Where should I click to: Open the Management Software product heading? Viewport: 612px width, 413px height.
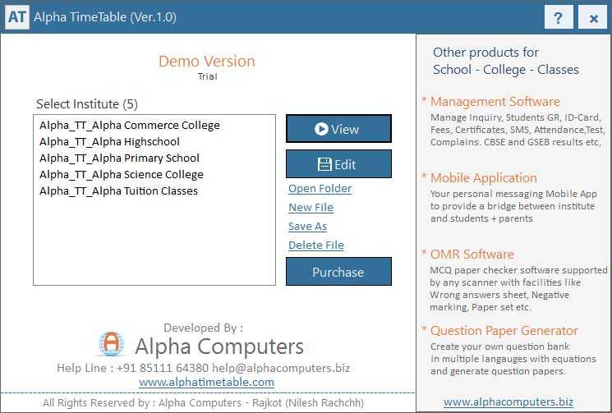[495, 102]
